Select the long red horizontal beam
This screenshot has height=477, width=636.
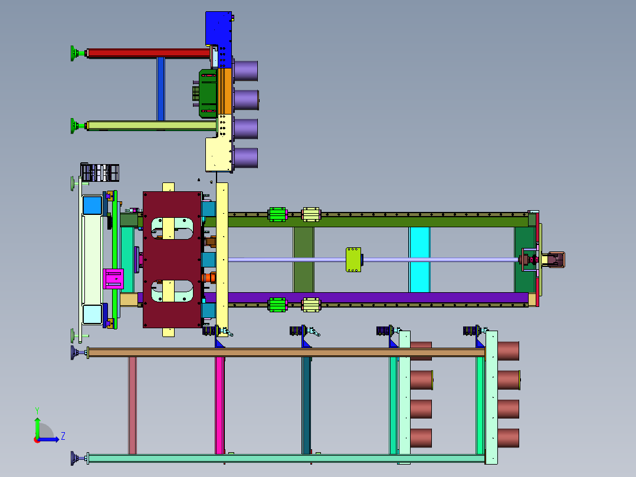149,53
